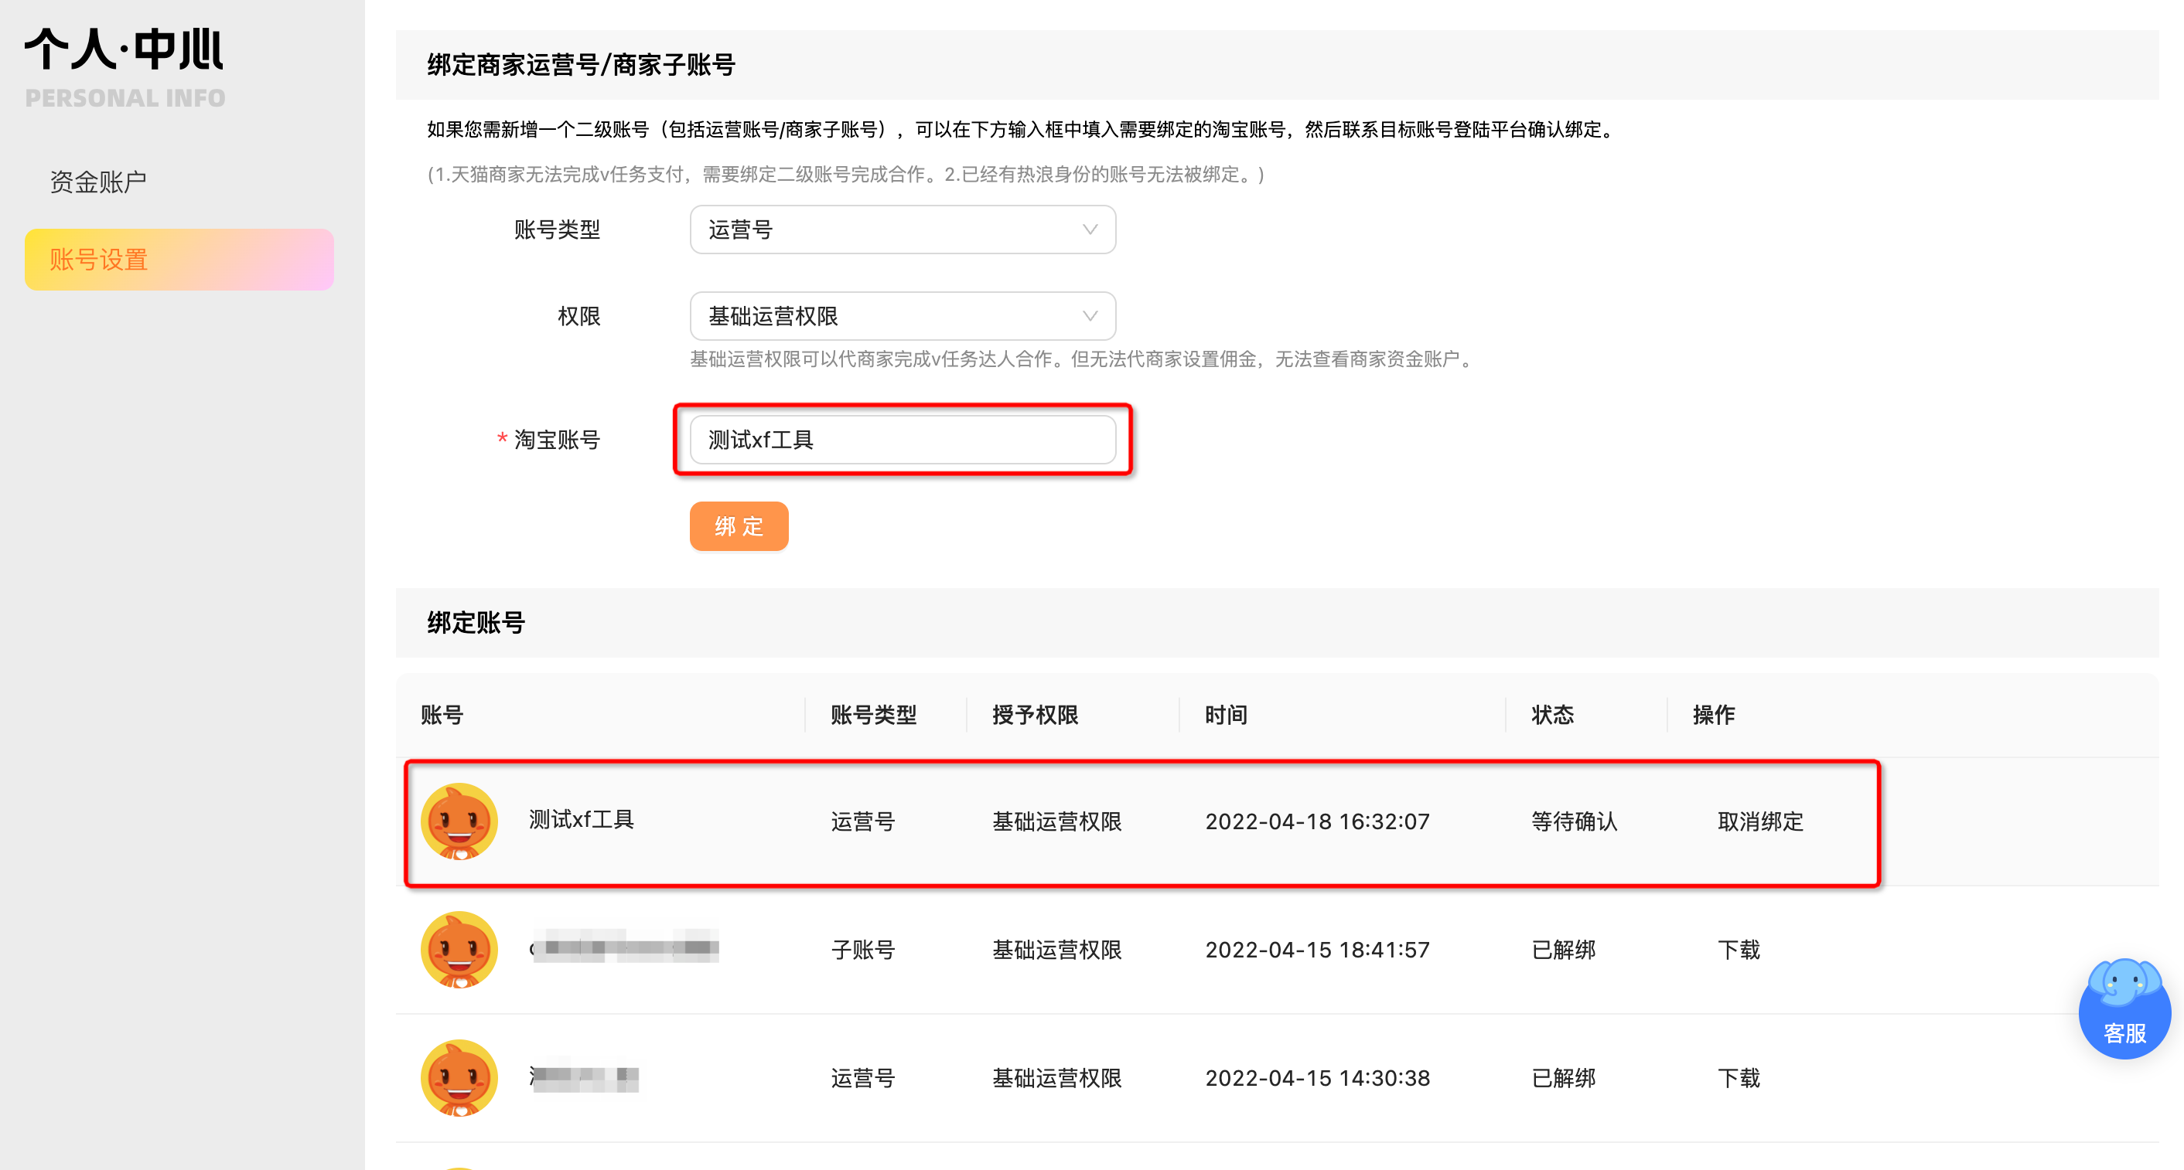Click the timestamp 2022-04-15 14:30:38
This screenshot has height=1170, width=2184.
pyautogui.click(x=1318, y=1078)
